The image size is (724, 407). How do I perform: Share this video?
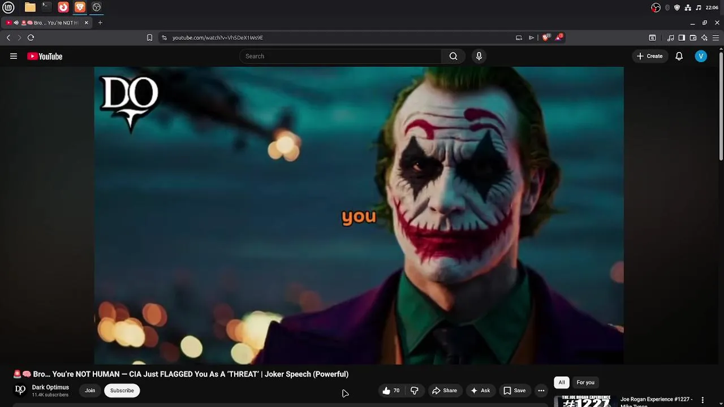coord(445,391)
